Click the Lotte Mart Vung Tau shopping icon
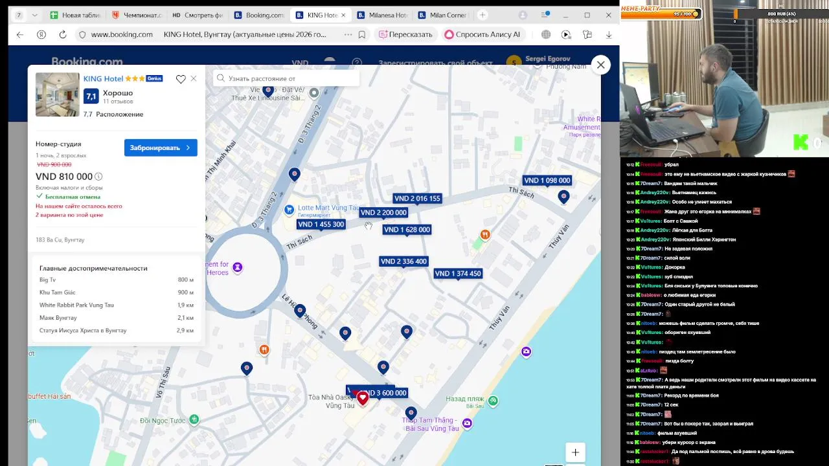This screenshot has width=829, height=466. 290,210
